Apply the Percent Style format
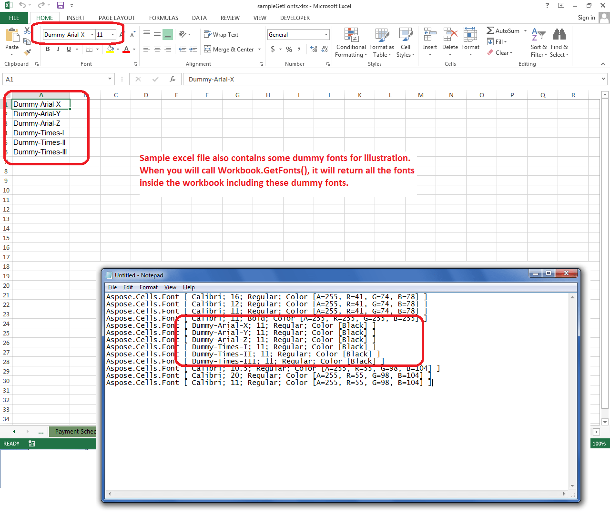The height and width of the screenshot is (526, 610). 288,49
